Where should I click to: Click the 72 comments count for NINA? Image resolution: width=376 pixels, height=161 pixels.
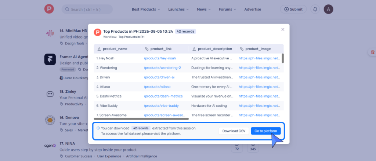point(237,149)
